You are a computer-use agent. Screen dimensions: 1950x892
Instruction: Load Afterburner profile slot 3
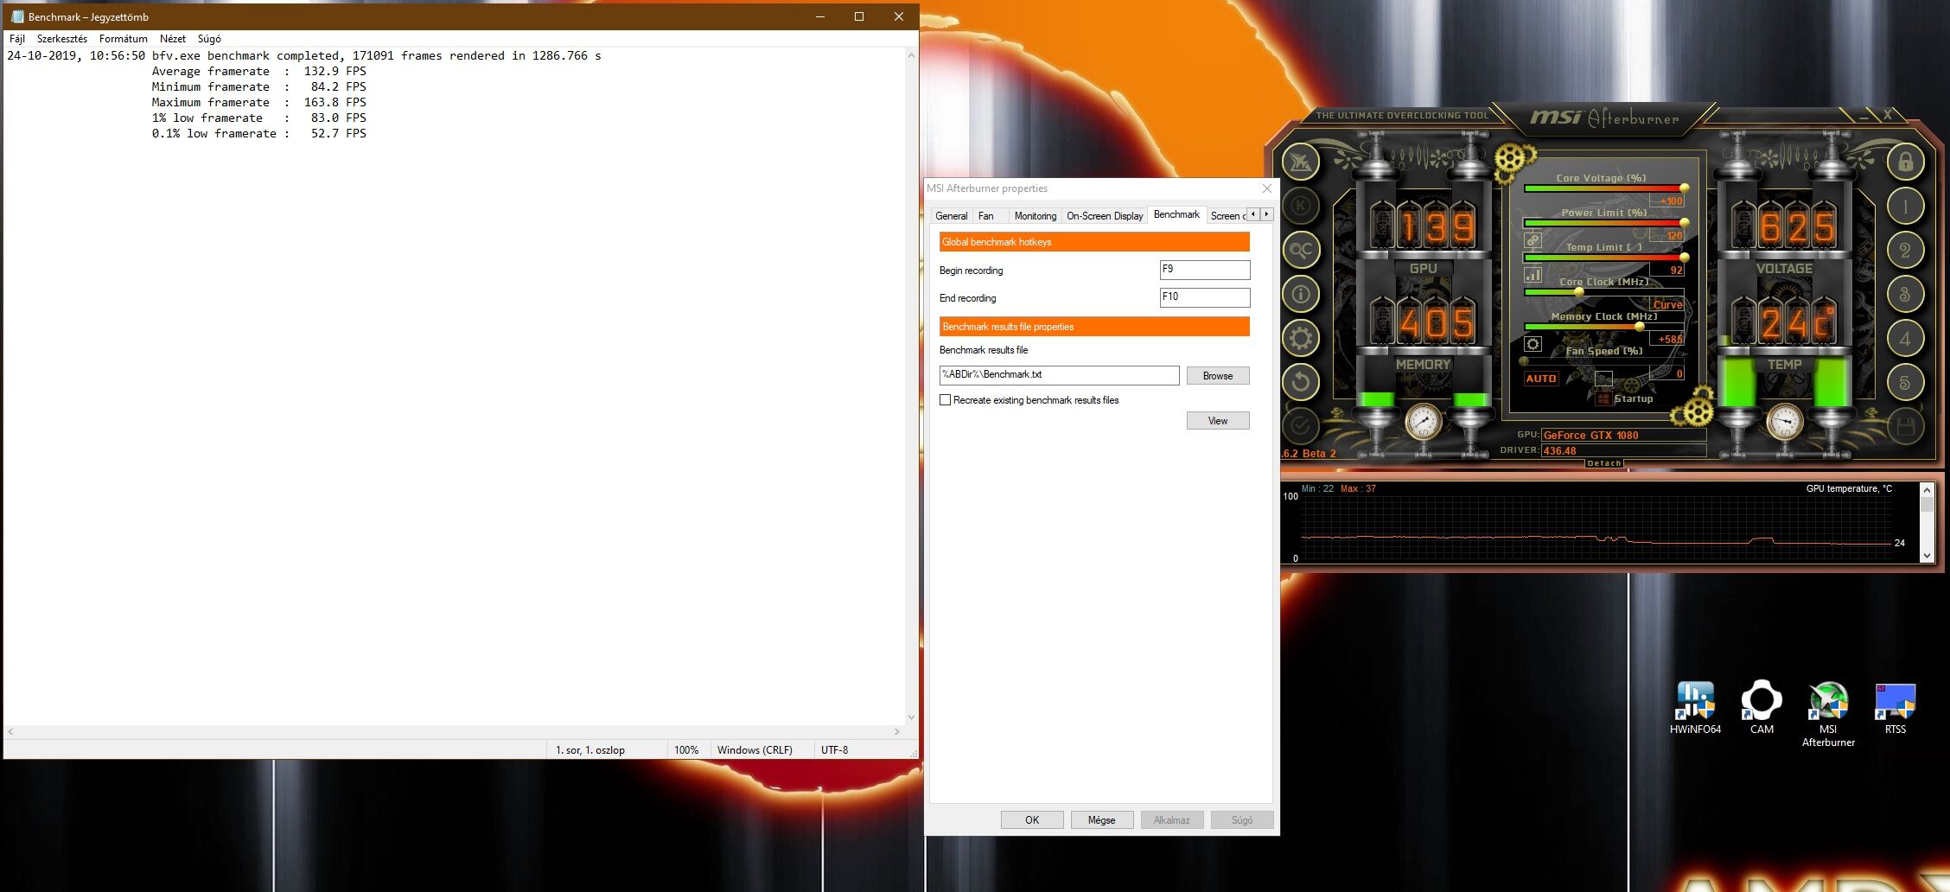click(1905, 295)
